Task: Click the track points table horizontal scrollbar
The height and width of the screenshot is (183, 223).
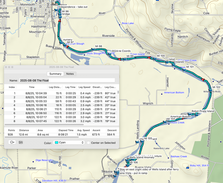Action: pos(44,125)
